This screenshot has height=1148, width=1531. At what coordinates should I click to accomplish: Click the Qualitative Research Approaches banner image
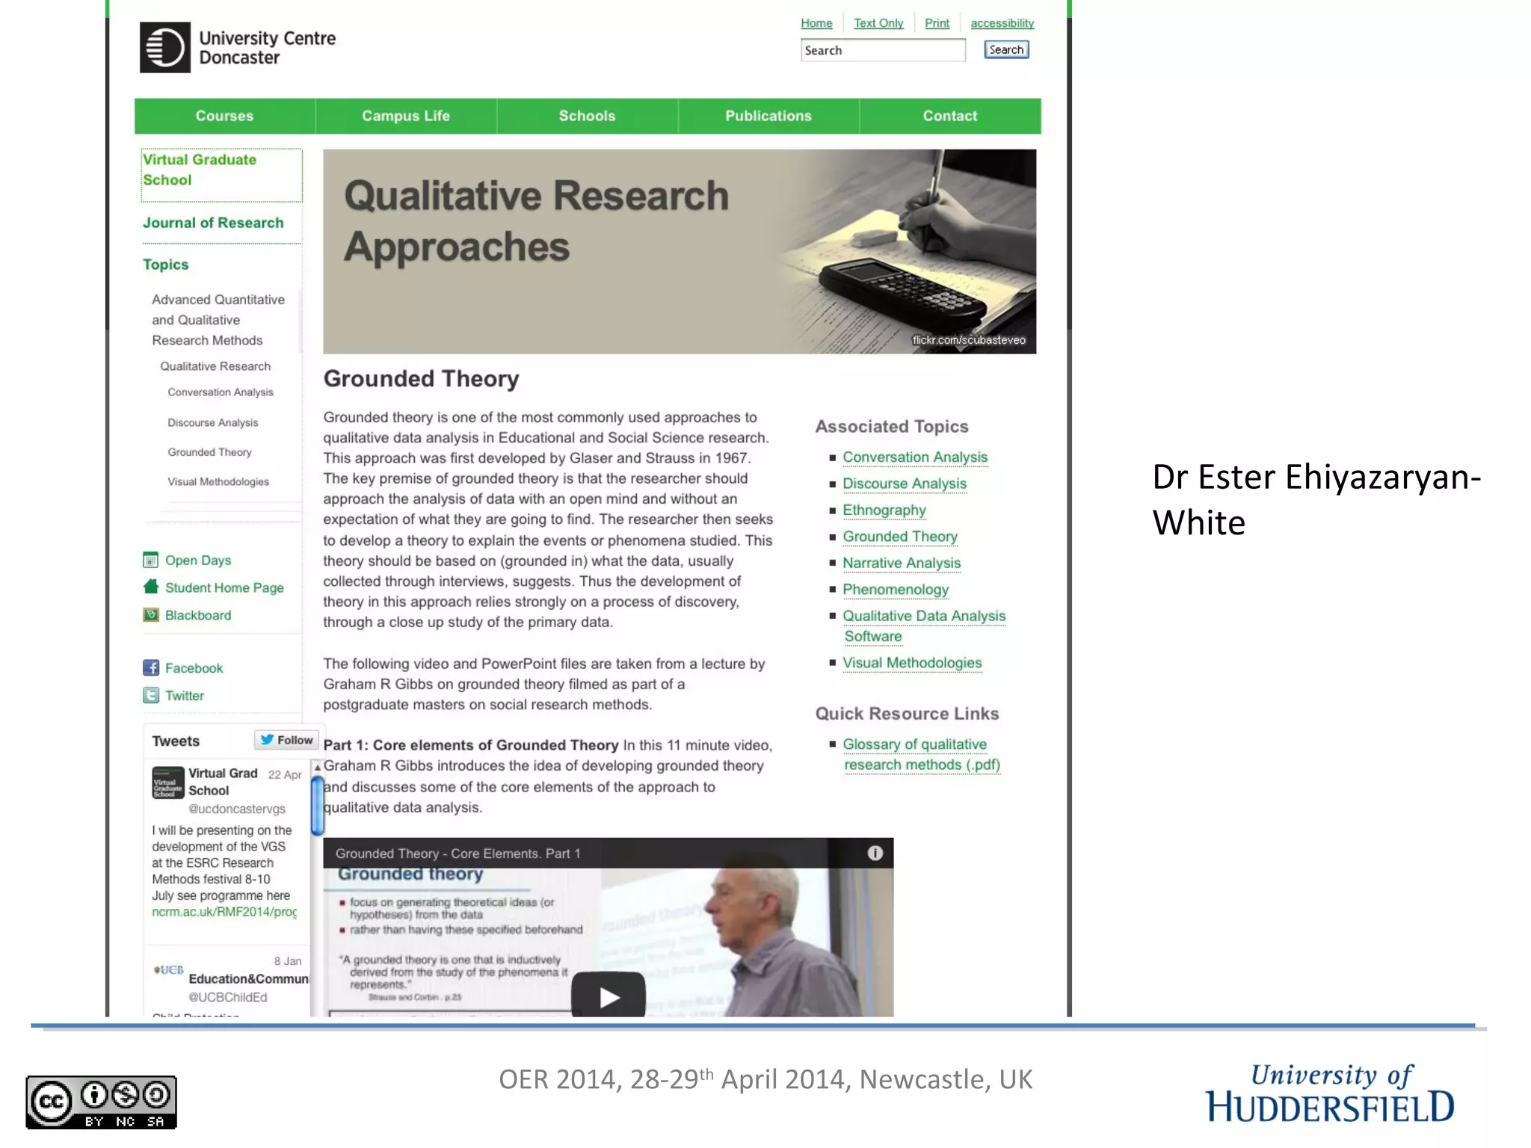[x=680, y=251]
